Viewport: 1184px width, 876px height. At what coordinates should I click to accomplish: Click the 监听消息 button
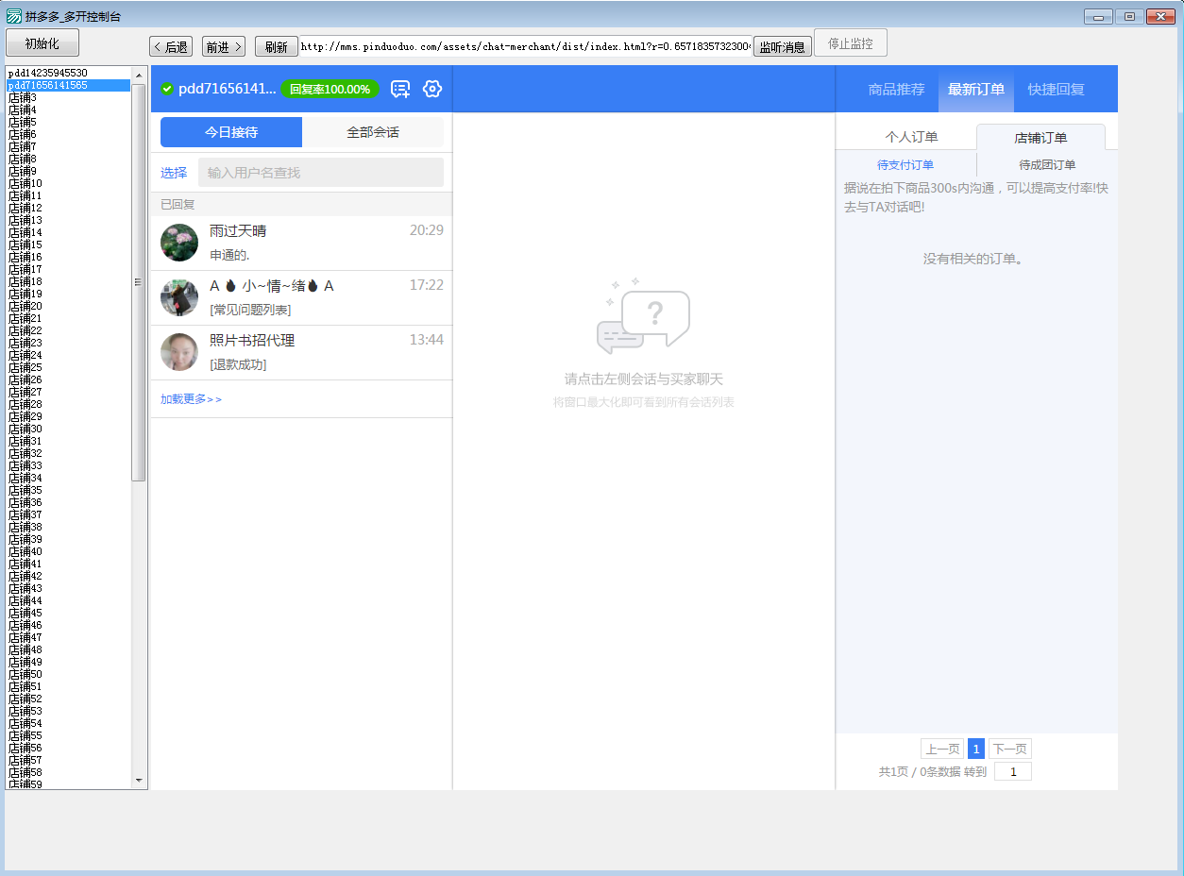click(x=782, y=46)
